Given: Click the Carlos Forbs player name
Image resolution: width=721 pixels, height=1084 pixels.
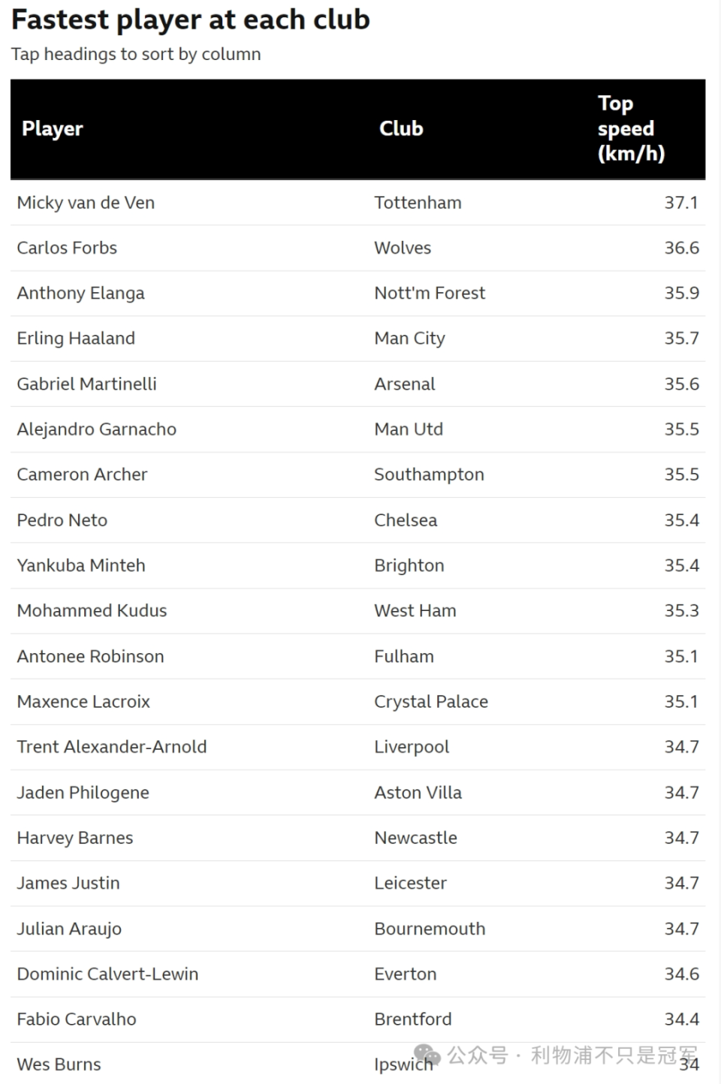Looking at the screenshot, I should (x=67, y=248).
